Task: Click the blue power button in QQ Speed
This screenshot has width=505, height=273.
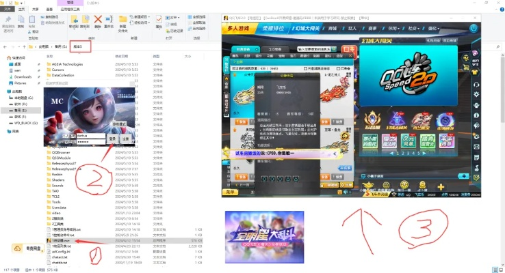Action: tap(474, 28)
